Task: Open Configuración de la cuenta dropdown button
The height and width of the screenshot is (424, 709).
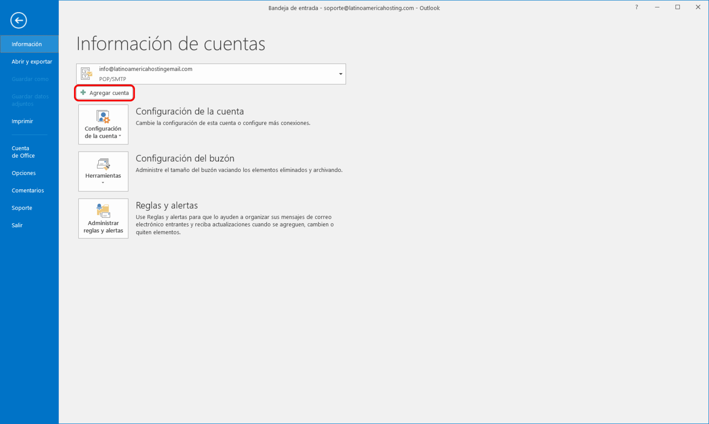Action: point(103,124)
